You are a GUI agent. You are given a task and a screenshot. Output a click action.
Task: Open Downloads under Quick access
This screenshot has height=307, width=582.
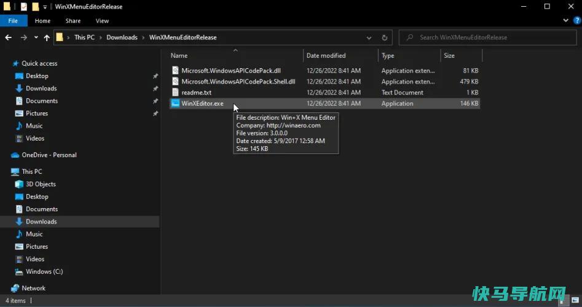tap(41, 88)
